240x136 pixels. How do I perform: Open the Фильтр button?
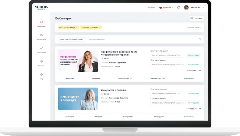pos(197,18)
